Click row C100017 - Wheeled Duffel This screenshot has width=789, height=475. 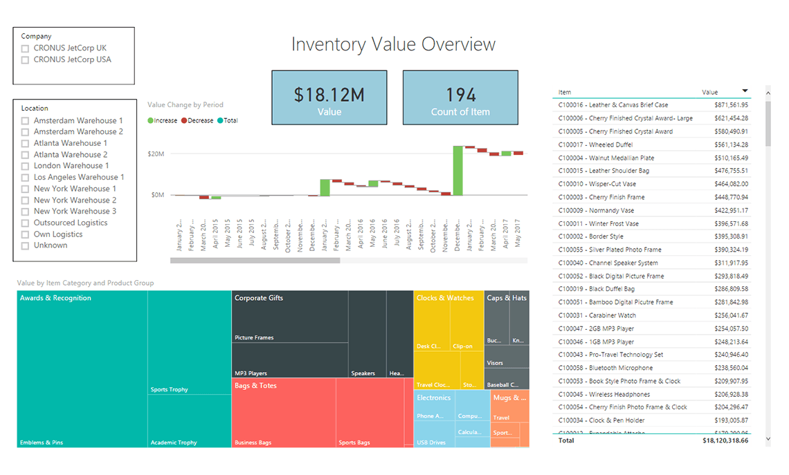point(653,145)
